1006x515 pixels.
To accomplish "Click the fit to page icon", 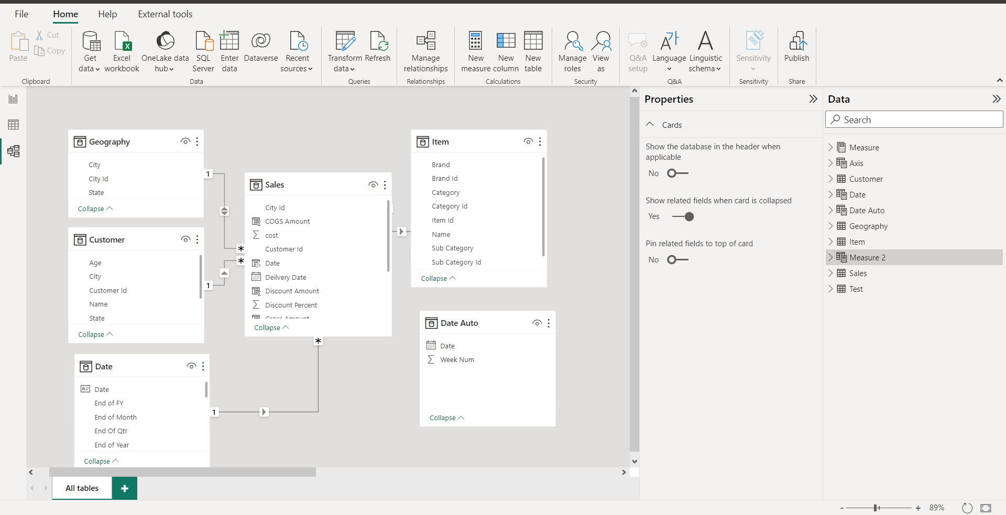I will [x=986, y=508].
